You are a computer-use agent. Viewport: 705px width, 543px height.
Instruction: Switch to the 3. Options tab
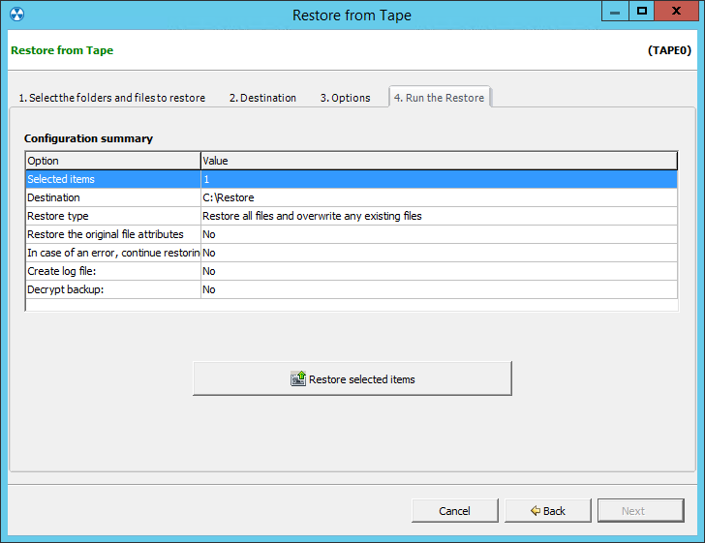click(346, 98)
